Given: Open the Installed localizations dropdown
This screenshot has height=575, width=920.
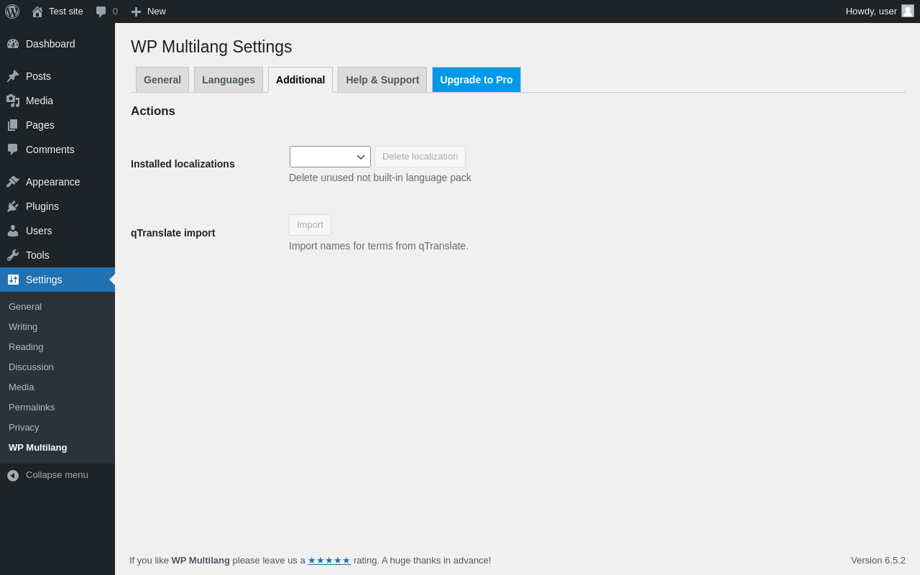Looking at the screenshot, I should point(330,157).
